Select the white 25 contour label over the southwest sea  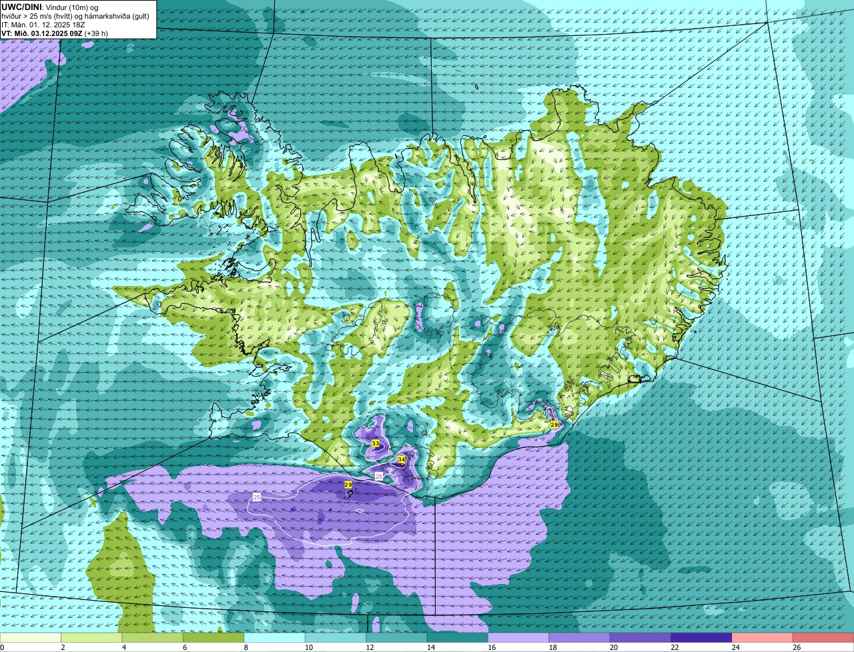click(x=257, y=497)
